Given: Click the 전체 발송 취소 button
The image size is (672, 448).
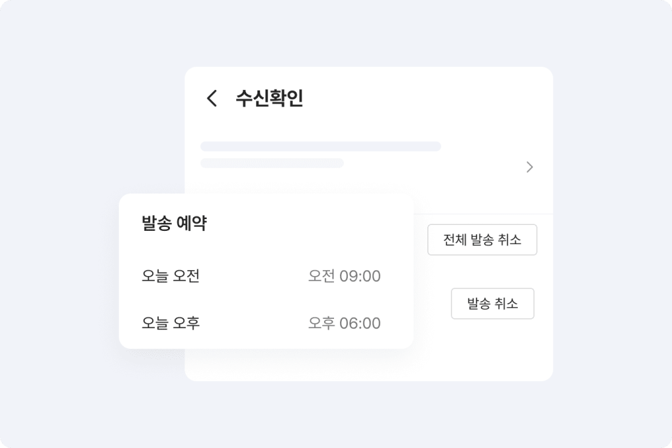Looking at the screenshot, I should tap(482, 240).
